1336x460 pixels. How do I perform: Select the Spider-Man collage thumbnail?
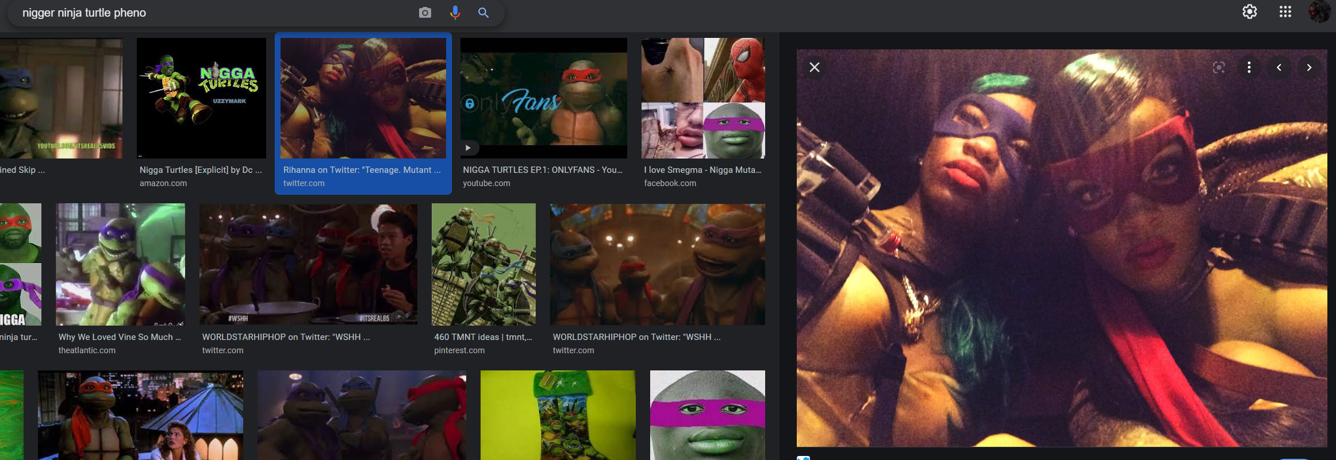click(x=703, y=98)
